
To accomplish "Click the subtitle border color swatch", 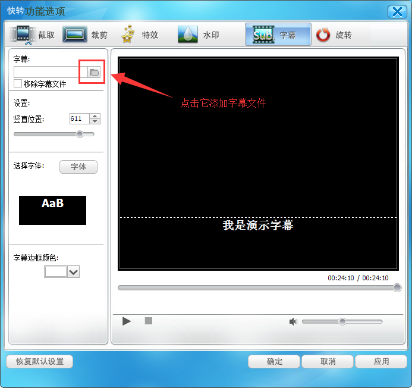I will tap(56, 272).
